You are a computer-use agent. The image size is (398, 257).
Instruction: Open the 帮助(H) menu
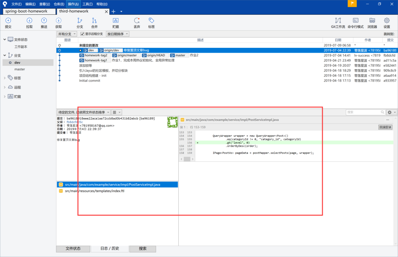tap(102, 4)
